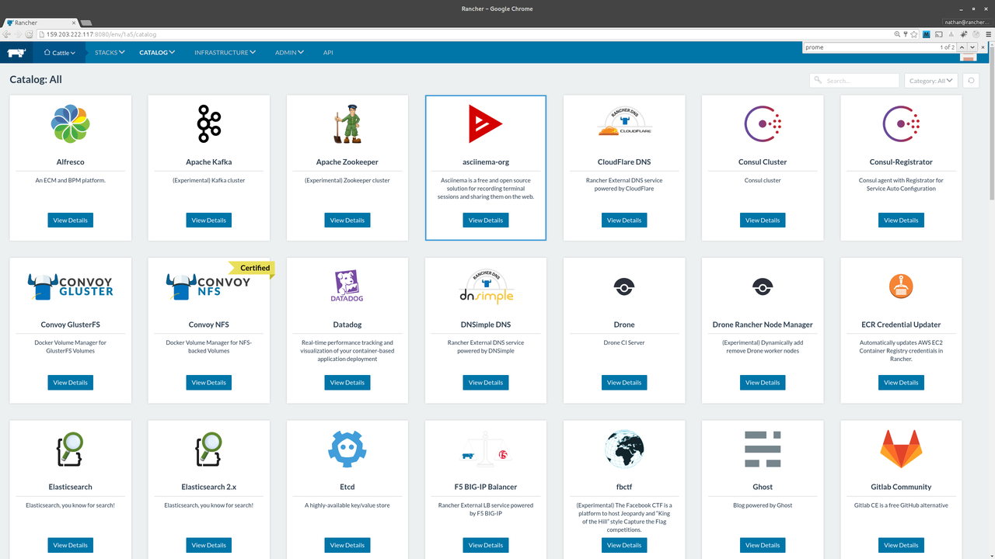Image resolution: width=995 pixels, height=559 pixels.
Task: Close the find-in-page bar
Action: 983,47
